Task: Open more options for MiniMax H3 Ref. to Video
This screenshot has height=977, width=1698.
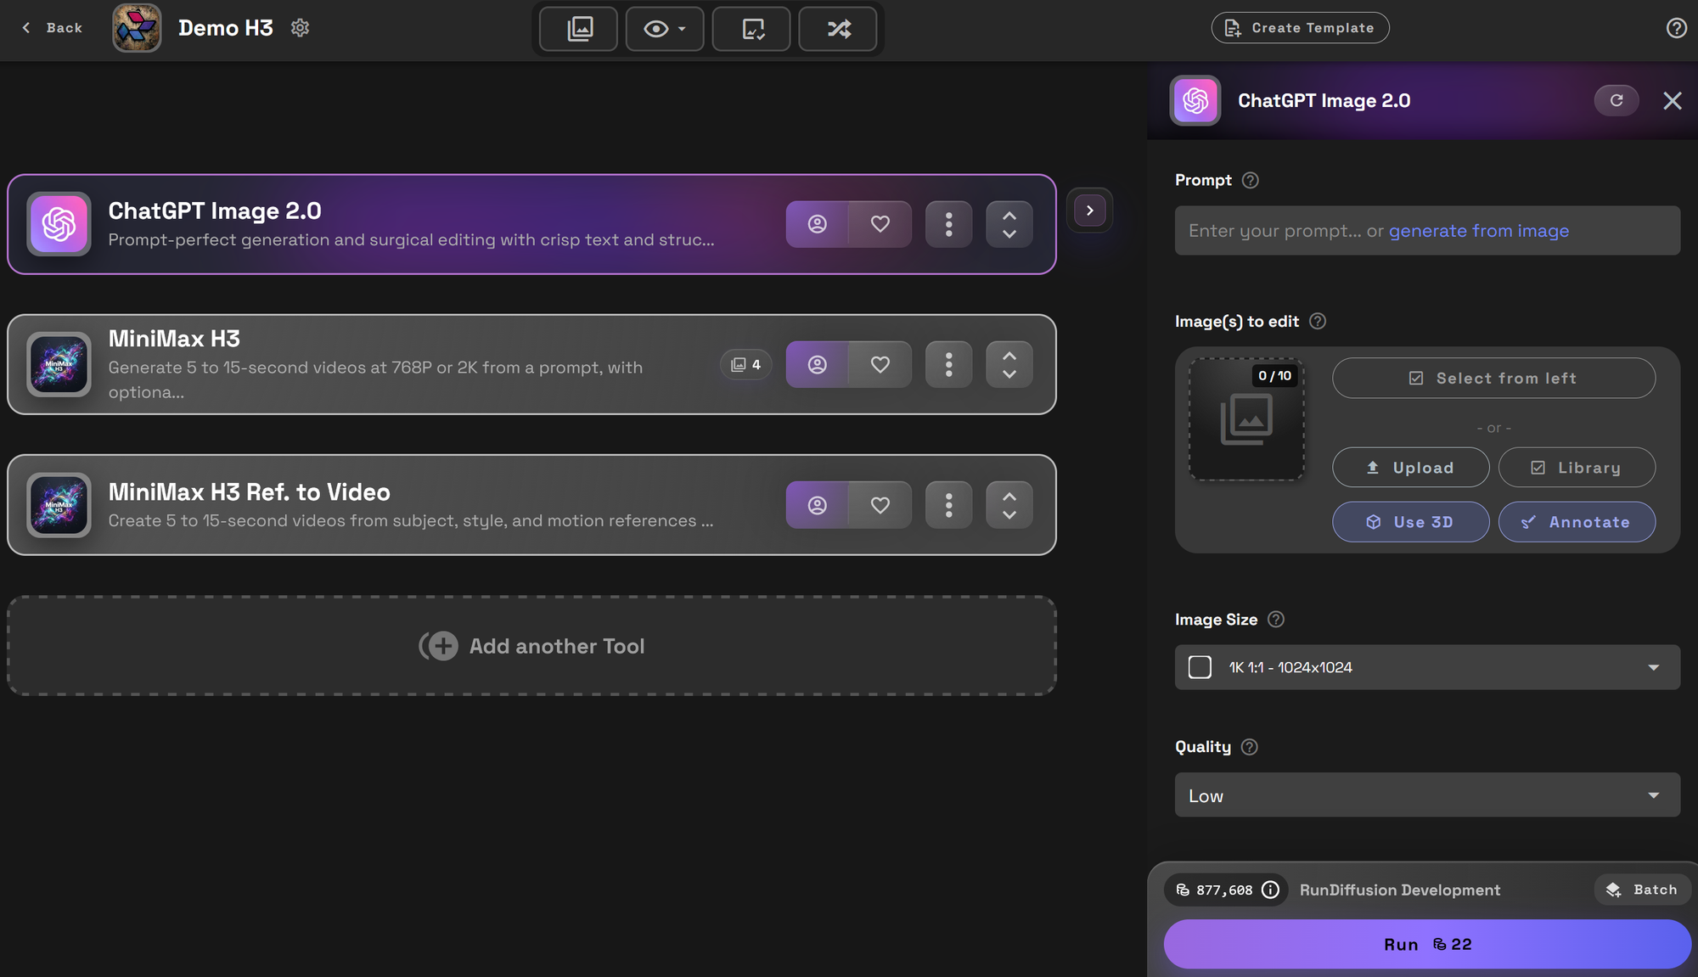Action: point(949,505)
